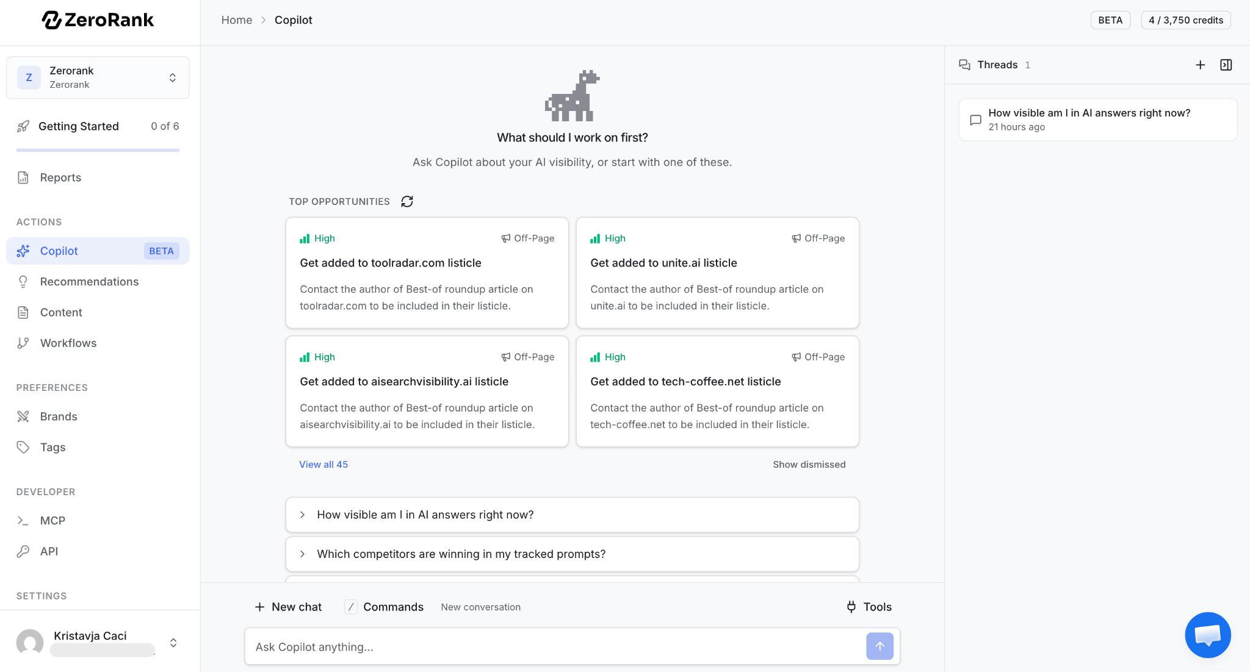1250x672 pixels.
Task: Open Reports in the sidebar
Action: pyautogui.click(x=98, y=177)
